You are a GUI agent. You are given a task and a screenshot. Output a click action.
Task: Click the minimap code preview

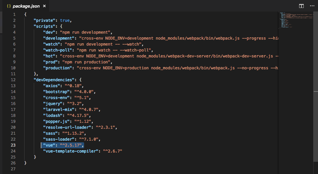pyautogui.click(x=296, y=20)
